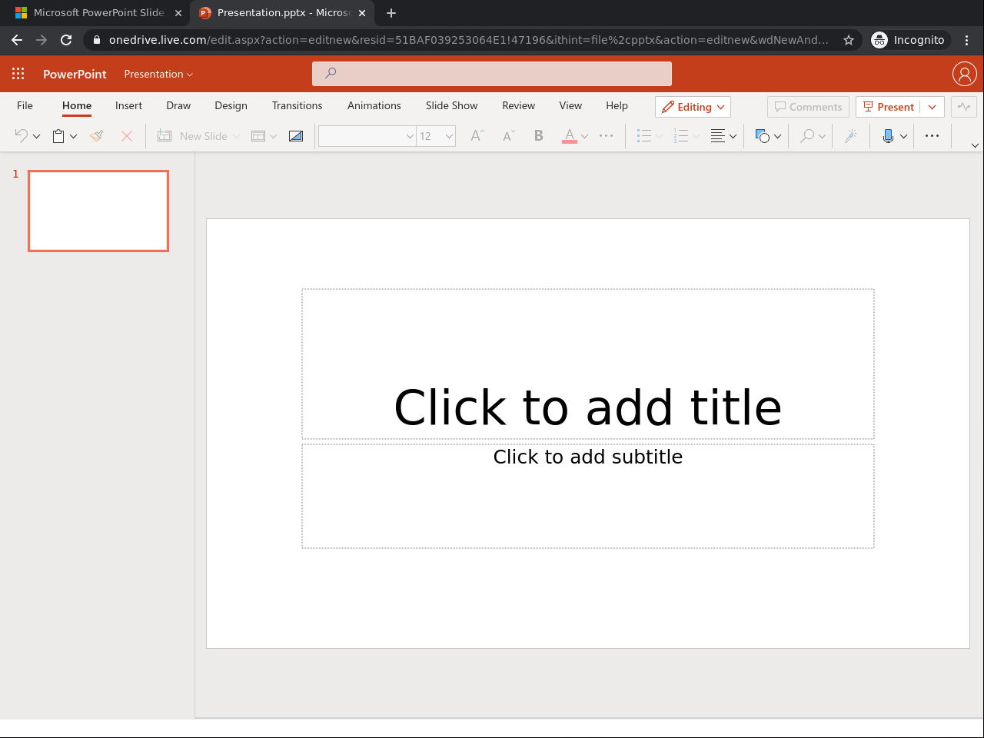This screenshot has width=984, height=738.
Task: Open the font color swatch
Action: [570, 136]
